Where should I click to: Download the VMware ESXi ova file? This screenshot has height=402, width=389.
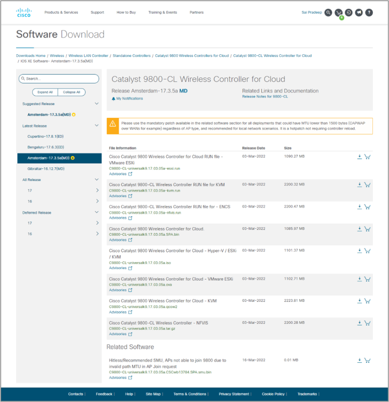pos(360,279)
